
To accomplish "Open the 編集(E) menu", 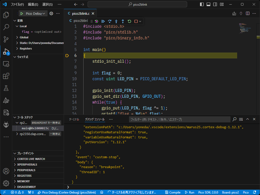I will (x=33, y=5).
